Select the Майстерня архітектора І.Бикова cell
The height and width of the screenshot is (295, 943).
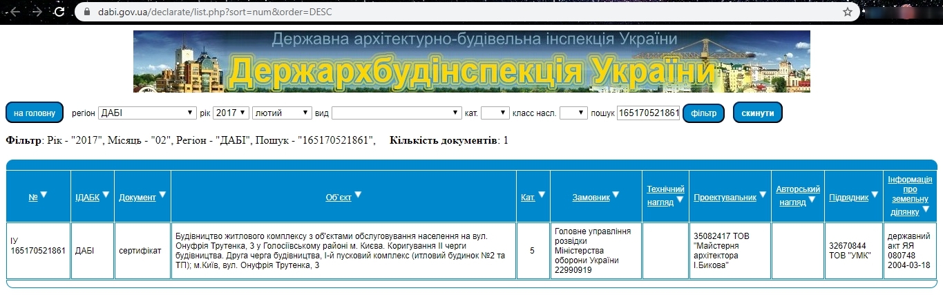click(x=730, y=250)
